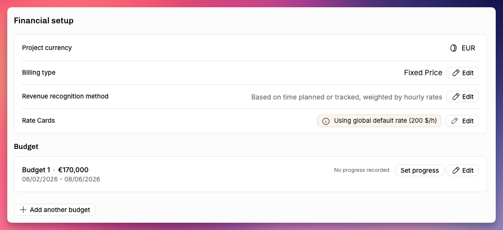503x230 pixels.
Task: Click the pencil icon in Rate Cards row
Action: pyautogui.click(x=454, y=121)
